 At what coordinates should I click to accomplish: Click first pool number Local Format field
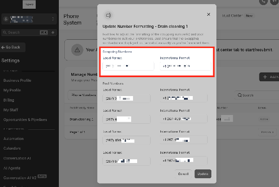[x=127, y=98]
